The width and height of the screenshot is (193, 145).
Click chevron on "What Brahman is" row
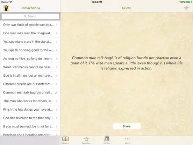pos(57,67)
